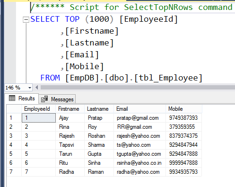Select the Email column header
This screenshot has width=235, height=187.
139,109
